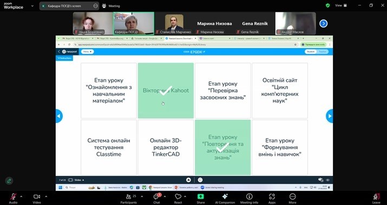Expand audio options arrow next to Audio

pos(21,196)
